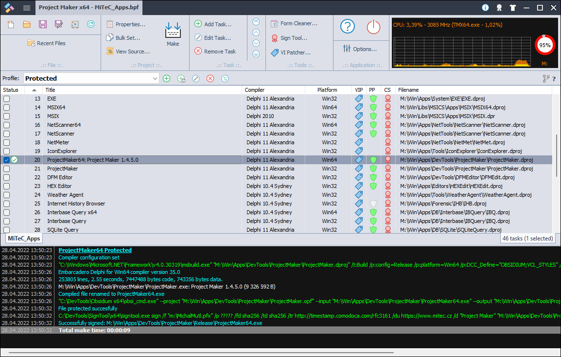Viewport: 561px width, 357px height.
Task: Click the order number sort arrow header
Action: [x=34, y=90]
